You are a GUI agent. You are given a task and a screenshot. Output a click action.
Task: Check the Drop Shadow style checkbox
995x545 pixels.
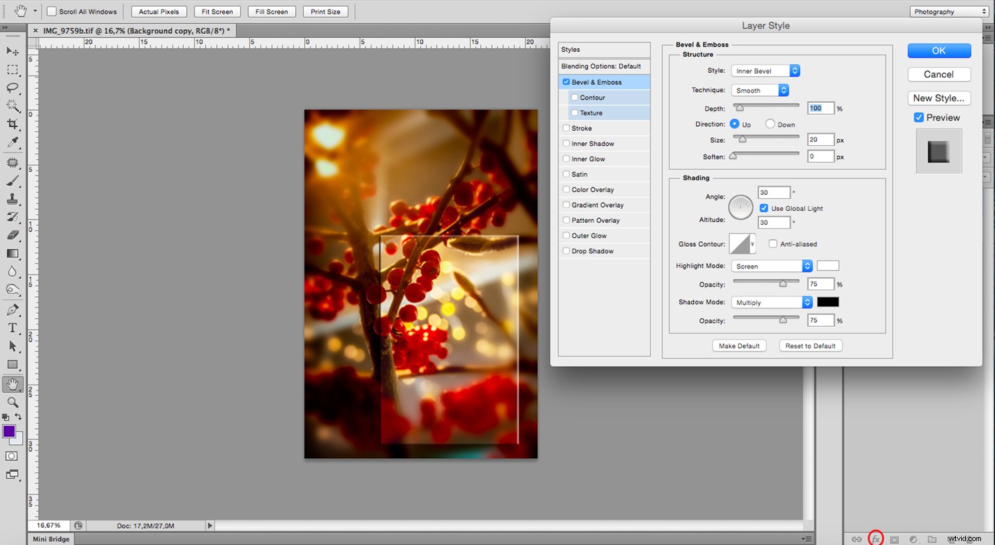[566, 251]
